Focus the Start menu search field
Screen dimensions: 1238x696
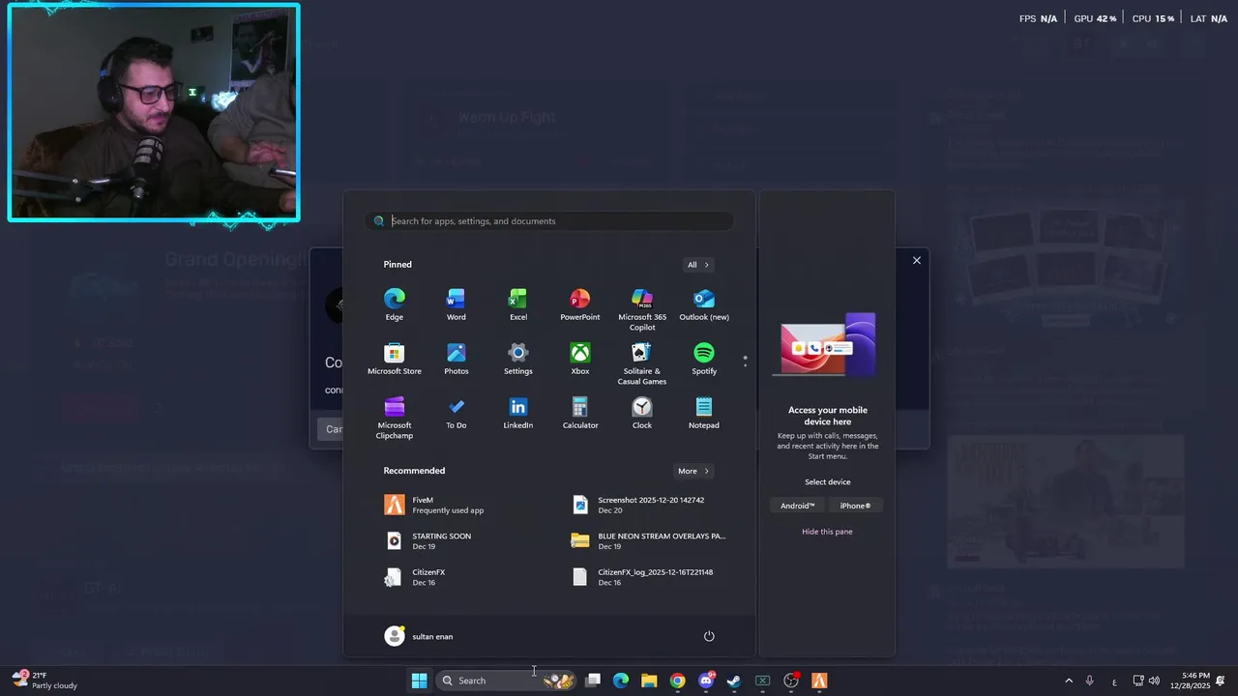pos(549,221)
